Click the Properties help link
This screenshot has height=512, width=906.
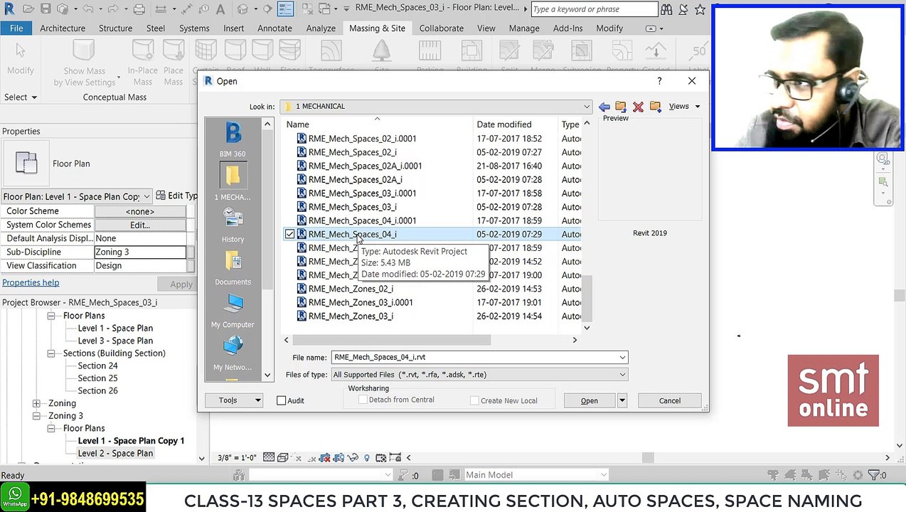31,283
